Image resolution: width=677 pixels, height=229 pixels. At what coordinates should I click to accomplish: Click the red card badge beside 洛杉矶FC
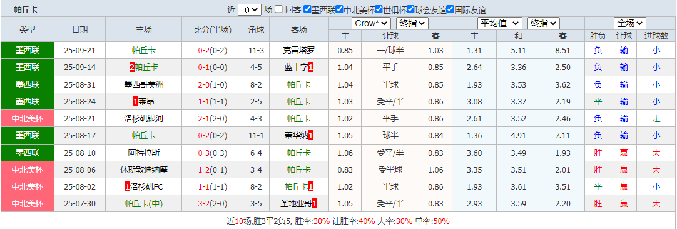click(128, 187)
